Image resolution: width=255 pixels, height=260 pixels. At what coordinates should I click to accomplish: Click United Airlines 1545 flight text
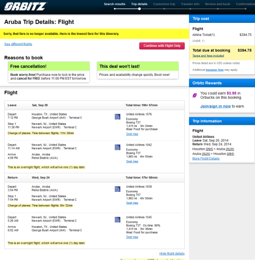139,217
